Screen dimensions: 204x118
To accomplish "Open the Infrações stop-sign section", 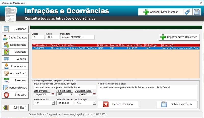I will tap(15, 95).
